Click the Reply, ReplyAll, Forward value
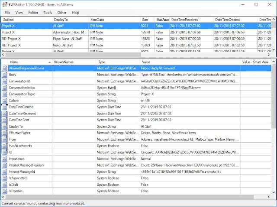Screen dimensions: 277x207 point(158,68)
